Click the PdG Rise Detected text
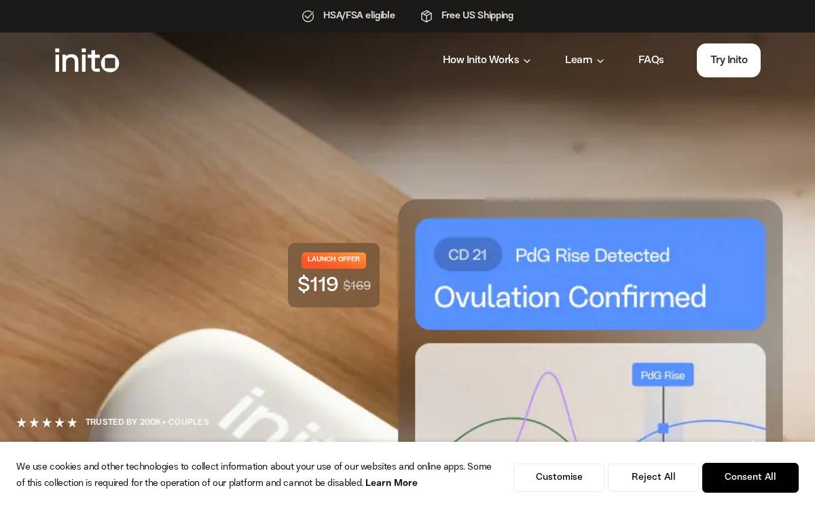The image size is (815, 509). point(592,255)
